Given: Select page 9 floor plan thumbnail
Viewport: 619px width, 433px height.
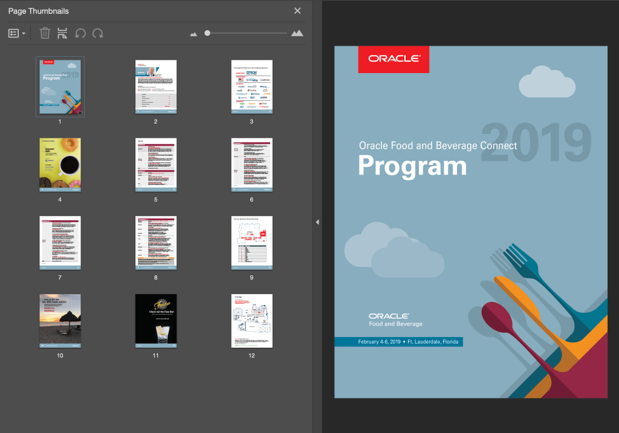Looking at the screenshot, I should point(251,242).
